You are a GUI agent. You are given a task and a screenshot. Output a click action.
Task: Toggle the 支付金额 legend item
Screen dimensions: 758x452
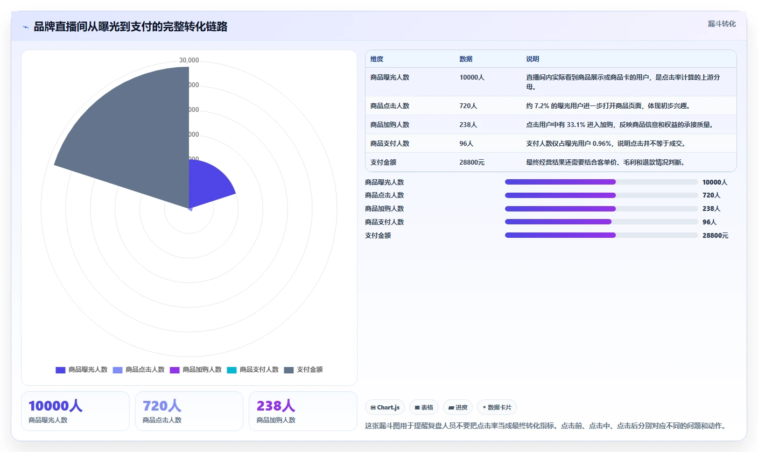click(303, 370)
